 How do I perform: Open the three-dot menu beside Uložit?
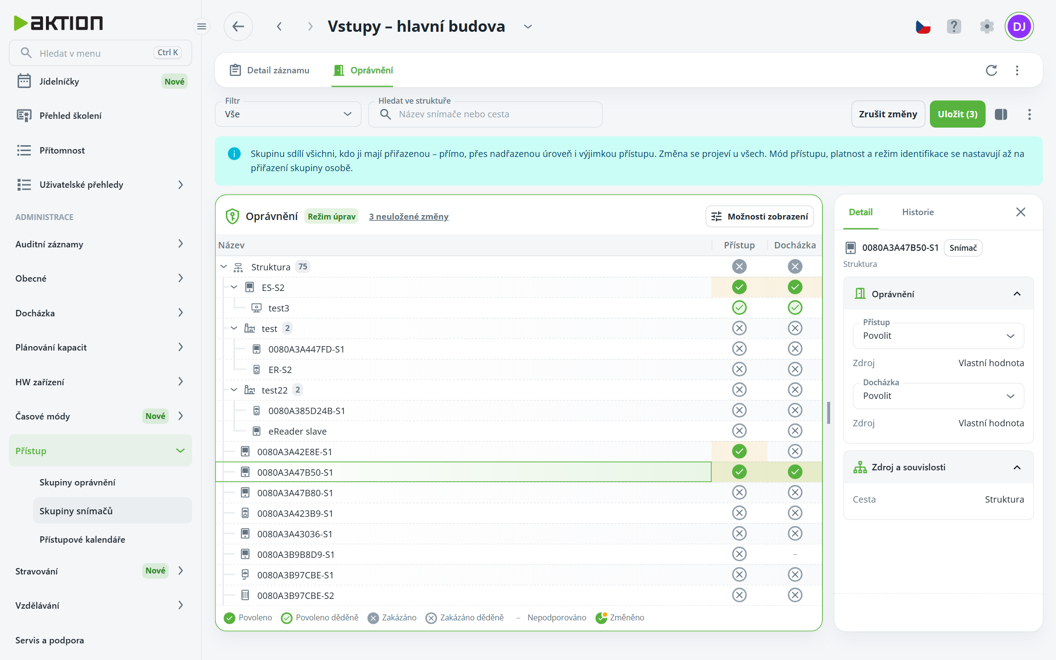click(x=1030, y=114)
